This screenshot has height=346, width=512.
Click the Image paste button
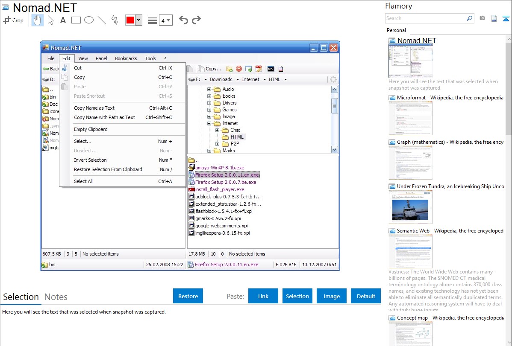coord(332,296)
